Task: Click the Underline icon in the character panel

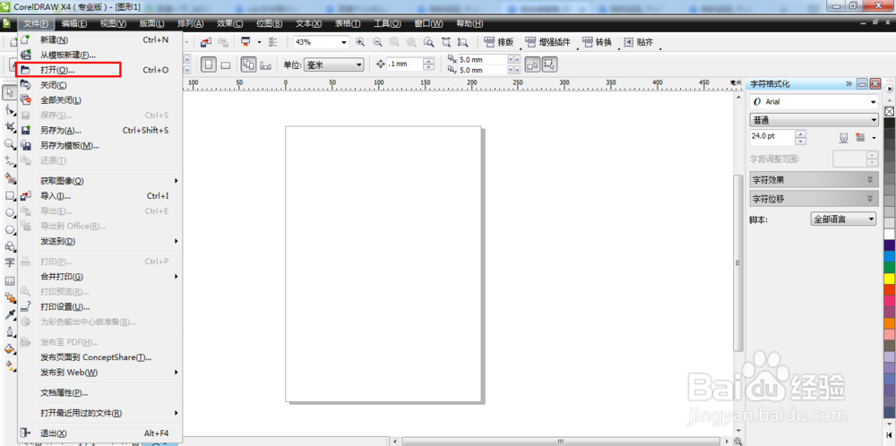Action: pyautogui.click(x=843, y=137)
